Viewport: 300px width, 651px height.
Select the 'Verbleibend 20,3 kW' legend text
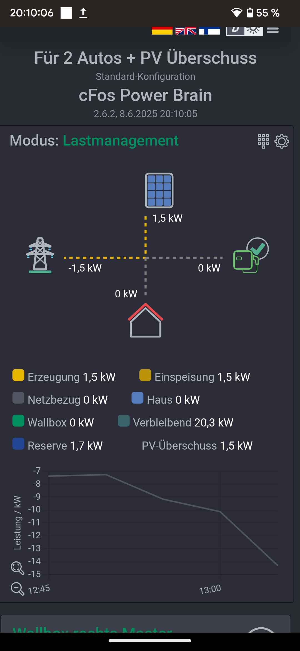click(x=183, y=423)
